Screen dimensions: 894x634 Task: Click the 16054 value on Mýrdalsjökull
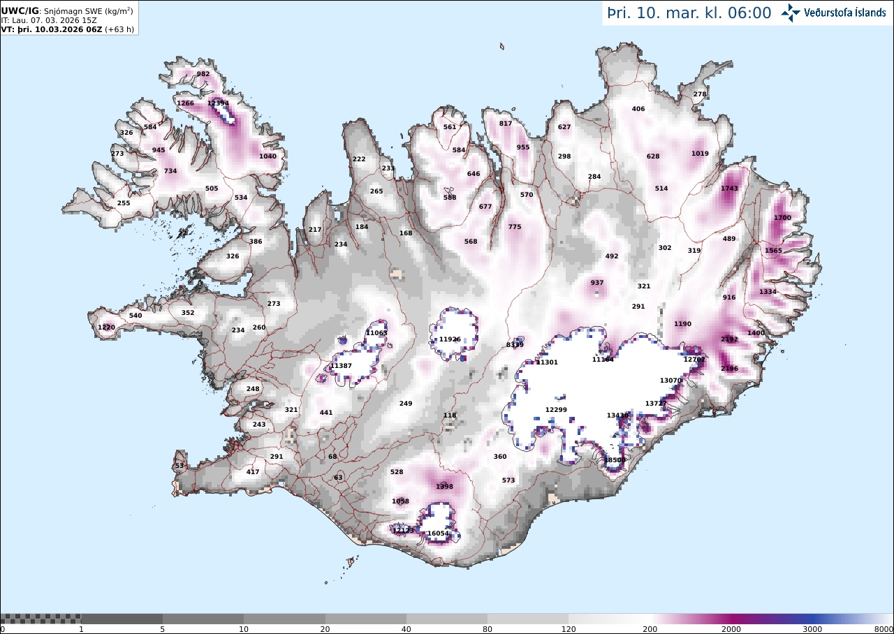438,533
